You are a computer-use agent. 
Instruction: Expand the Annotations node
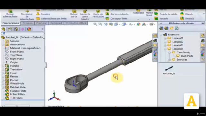[x=3, y=45]
